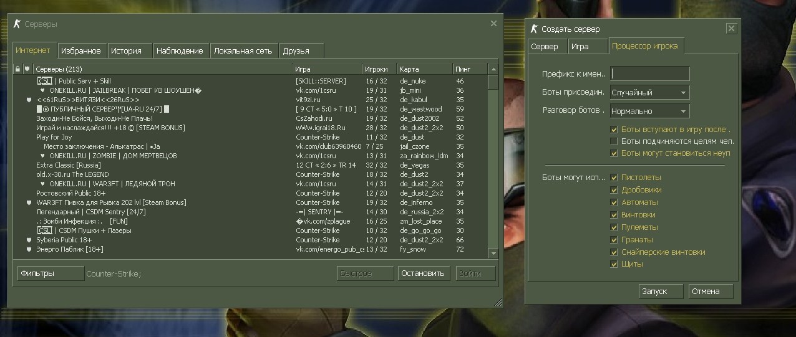The image size is (796, 337).
Task: Uncheck the Дробовики bot weapon checkbox
Action: point(614,190)
